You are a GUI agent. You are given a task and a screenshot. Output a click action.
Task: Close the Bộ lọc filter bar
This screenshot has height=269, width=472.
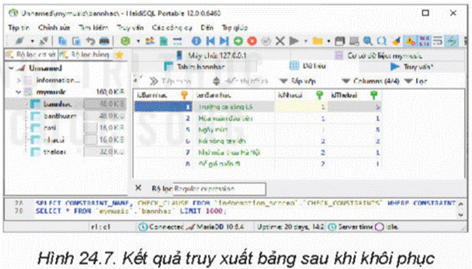pyautogui.click(x=138, y=188)
